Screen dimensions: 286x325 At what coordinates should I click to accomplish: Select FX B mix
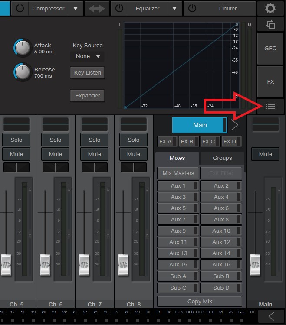click(x=189, y=142)
